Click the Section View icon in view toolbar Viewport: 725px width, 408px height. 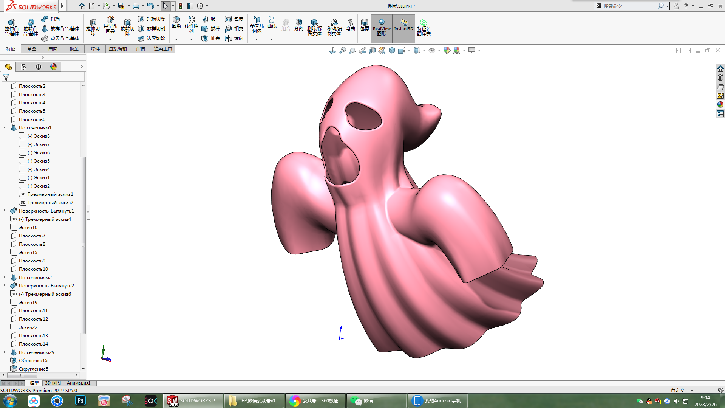pos(372,50)
